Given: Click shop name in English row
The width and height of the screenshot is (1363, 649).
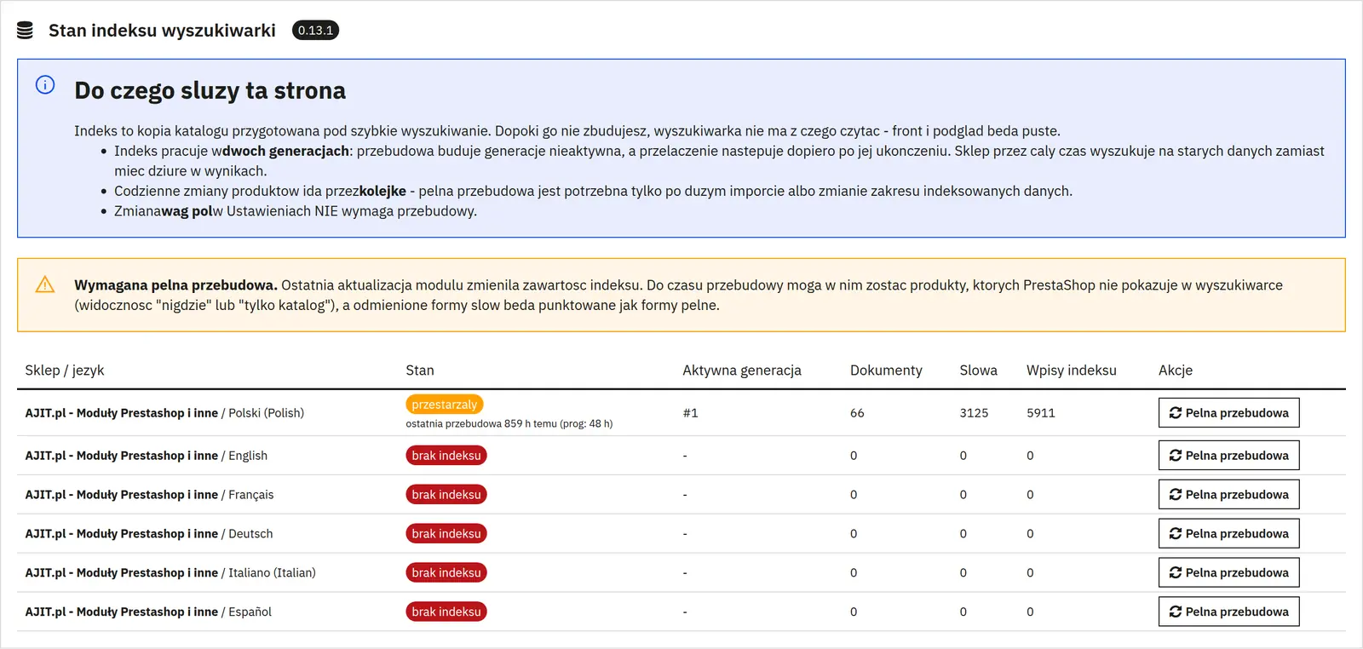Looking at the screenshot, I should (x=121, y=456).
